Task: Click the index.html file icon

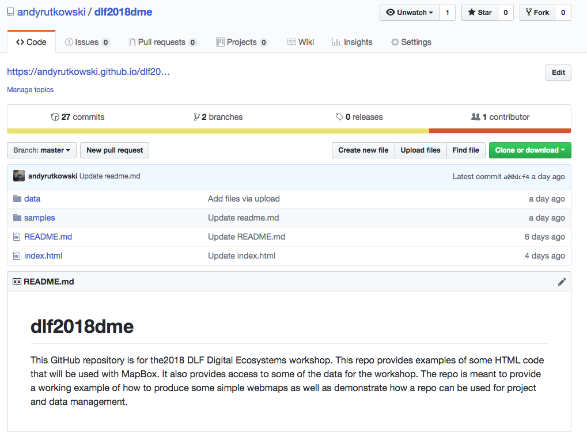Action: [17, 256]
